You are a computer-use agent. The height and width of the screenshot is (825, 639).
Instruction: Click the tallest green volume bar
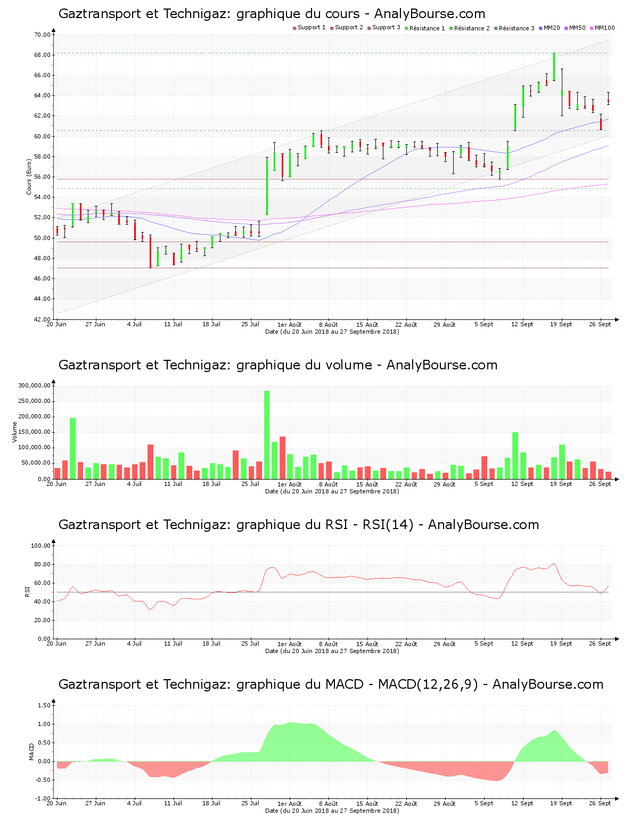pos(267,435)
